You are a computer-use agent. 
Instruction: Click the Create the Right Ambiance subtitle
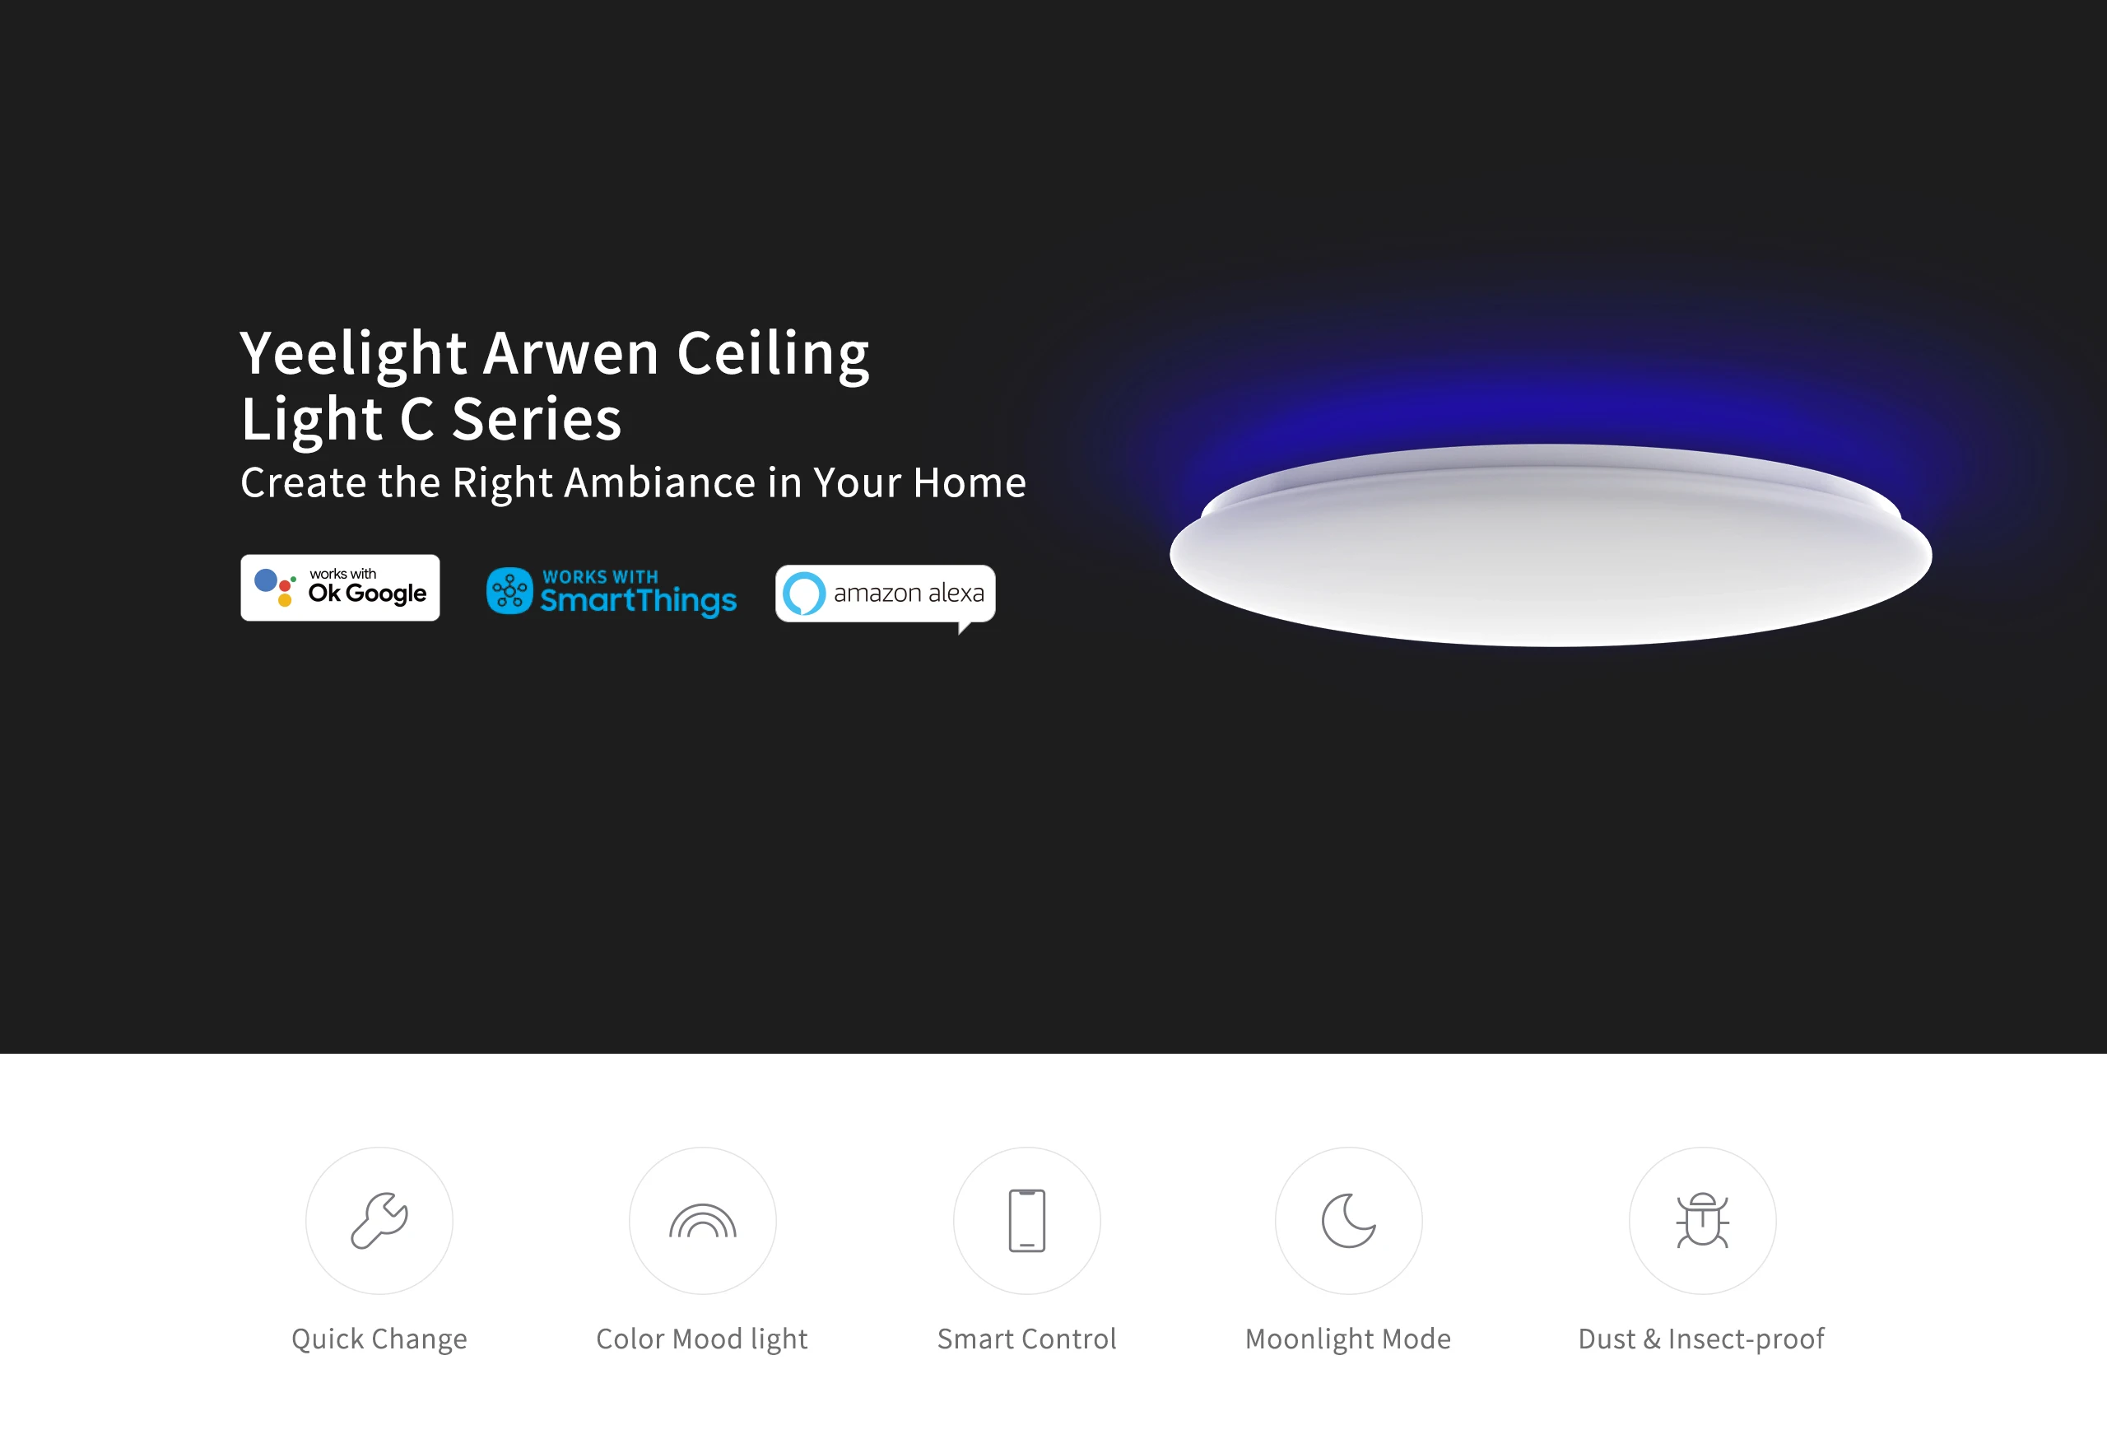[x=634, y=482]
